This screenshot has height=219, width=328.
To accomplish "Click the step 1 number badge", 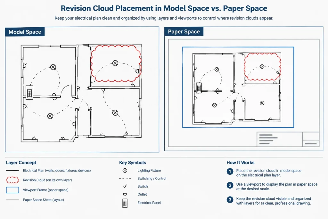I will (x=230, y=172).
